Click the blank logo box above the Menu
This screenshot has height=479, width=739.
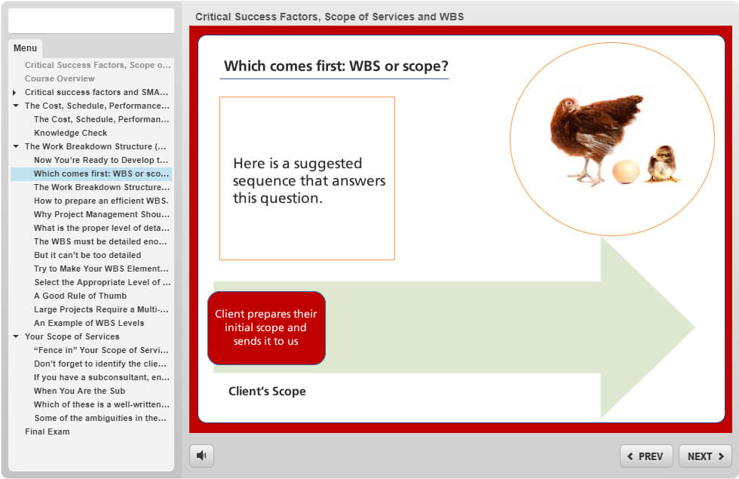(x=91, y=21)
